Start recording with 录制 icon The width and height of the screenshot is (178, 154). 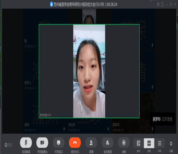(124, 142)
